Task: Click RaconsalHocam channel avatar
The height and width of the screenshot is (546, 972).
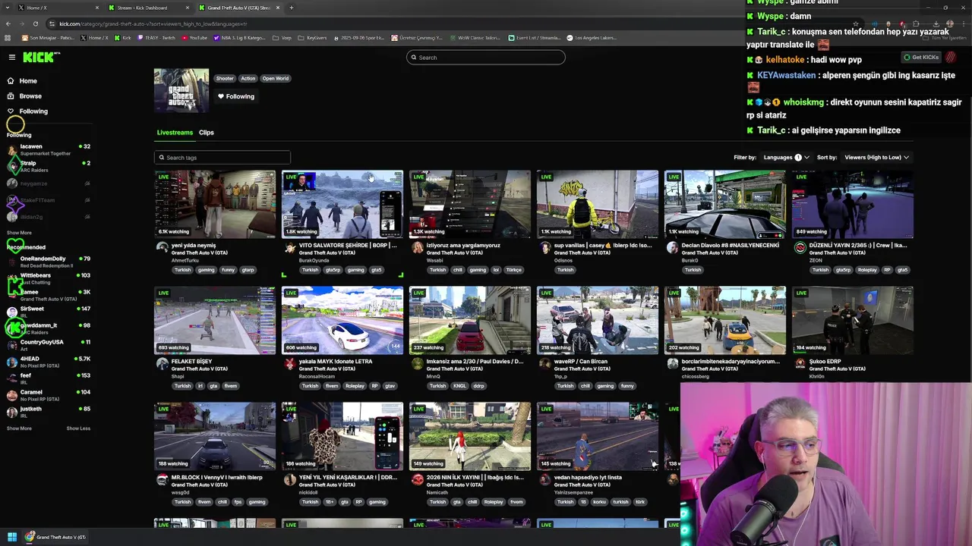Action: click(x=289, y=364)
